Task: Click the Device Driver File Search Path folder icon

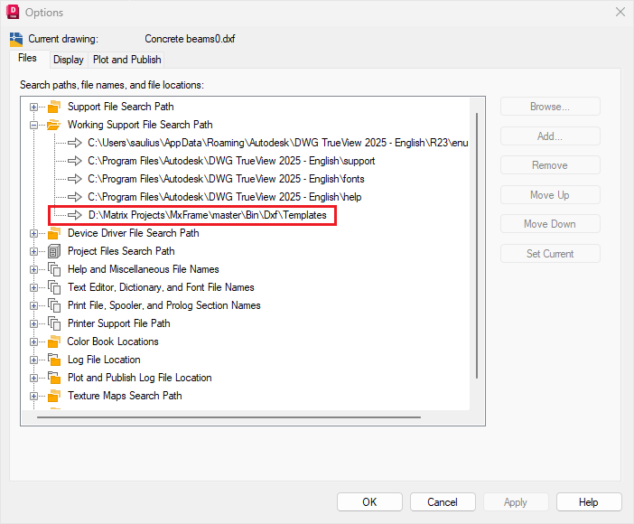Action: (x=54, y=233)
